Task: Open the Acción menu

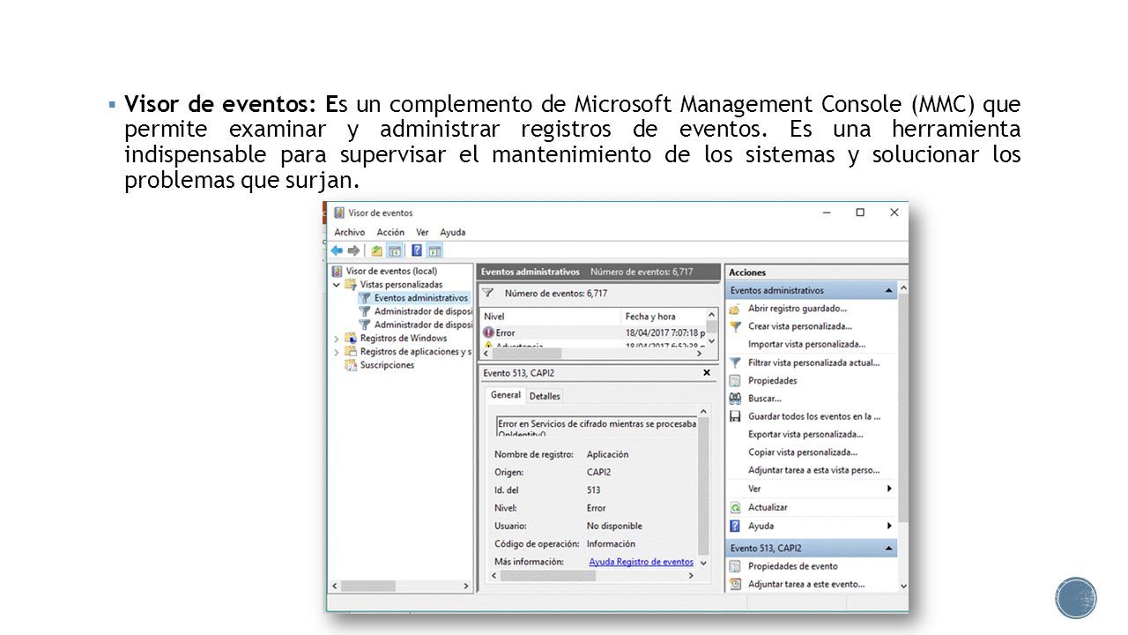Action: tap(390, 232)
